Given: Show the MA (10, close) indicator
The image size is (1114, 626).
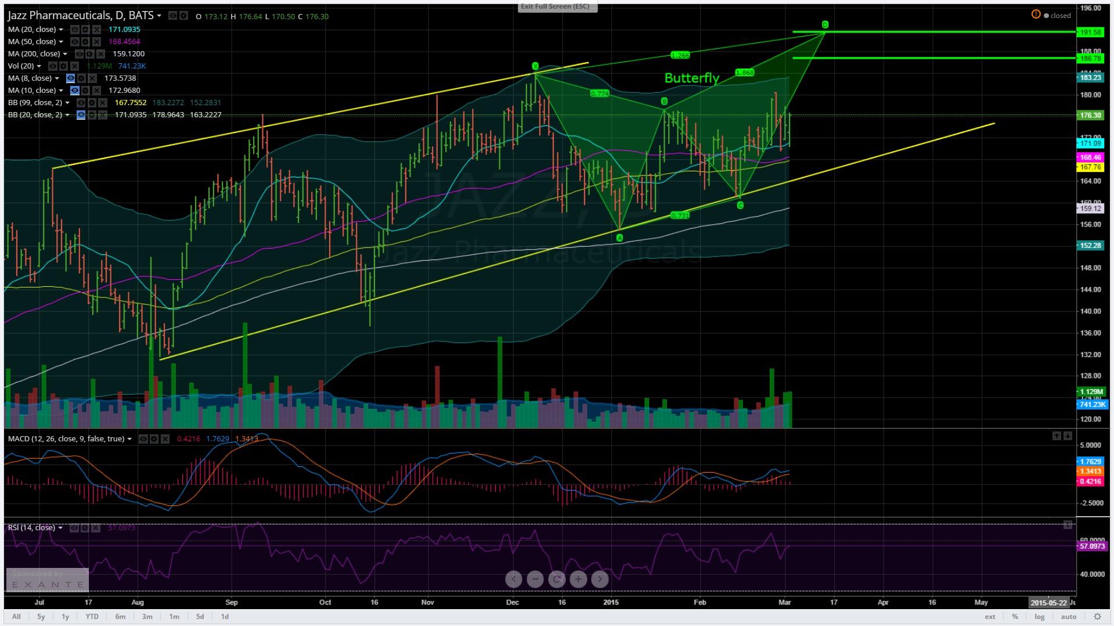Looking at the screenshot, I should [x=75, y=90].
